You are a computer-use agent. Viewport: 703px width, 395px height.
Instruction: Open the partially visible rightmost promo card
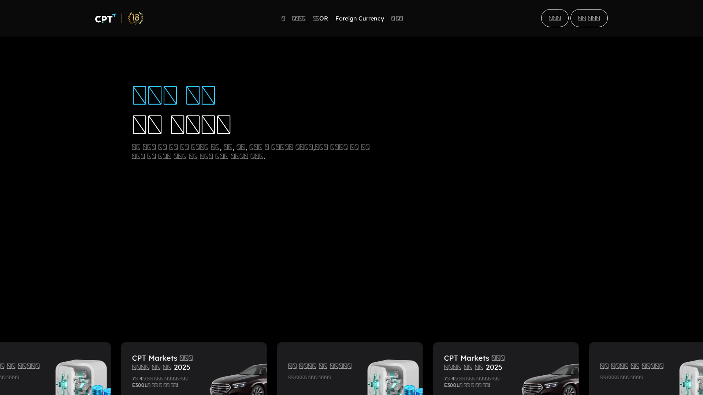tap(632, 366)
